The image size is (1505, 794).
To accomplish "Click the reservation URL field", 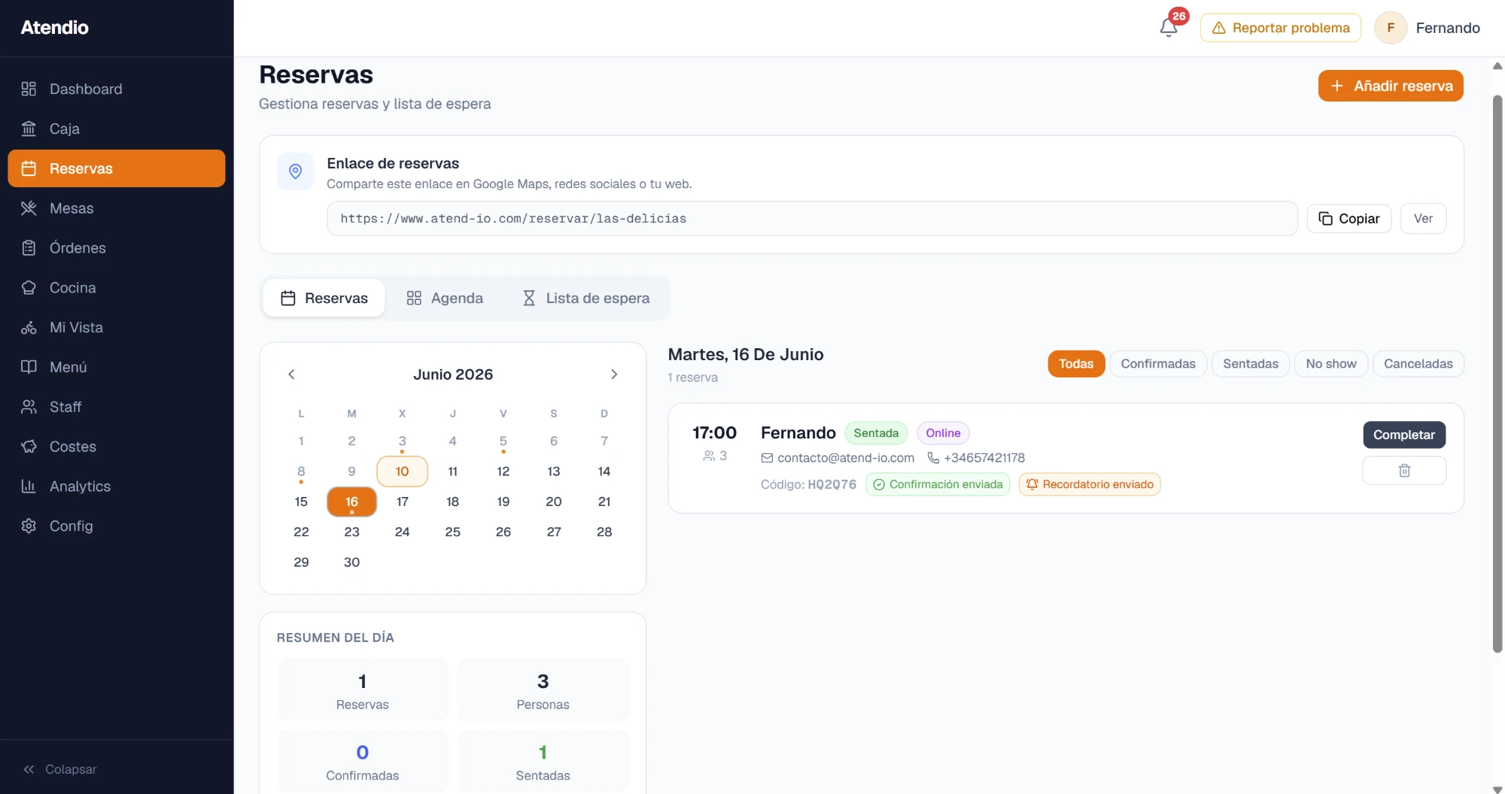I will pyautogui.click(x=812, y=219).
